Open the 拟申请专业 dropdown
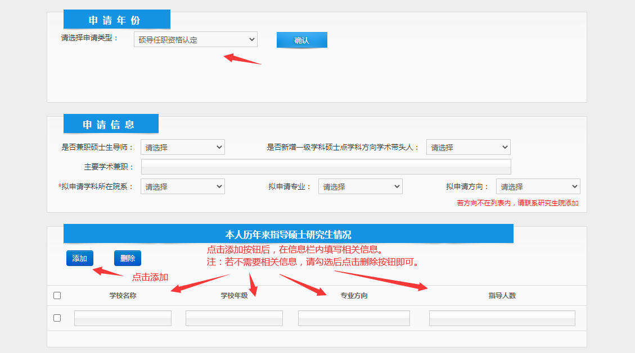 (360, 186)
